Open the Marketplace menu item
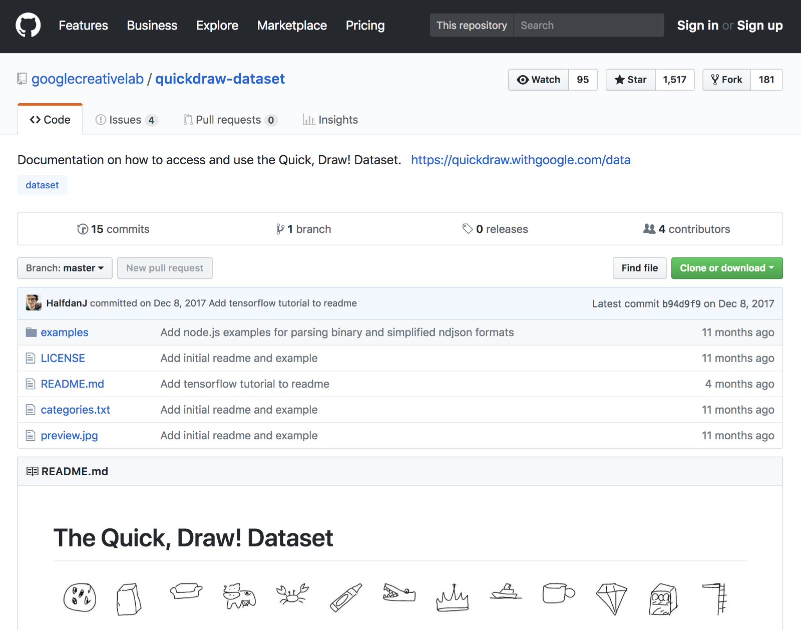The width and height of the screenshot is (801, 630). click(292, 26)
